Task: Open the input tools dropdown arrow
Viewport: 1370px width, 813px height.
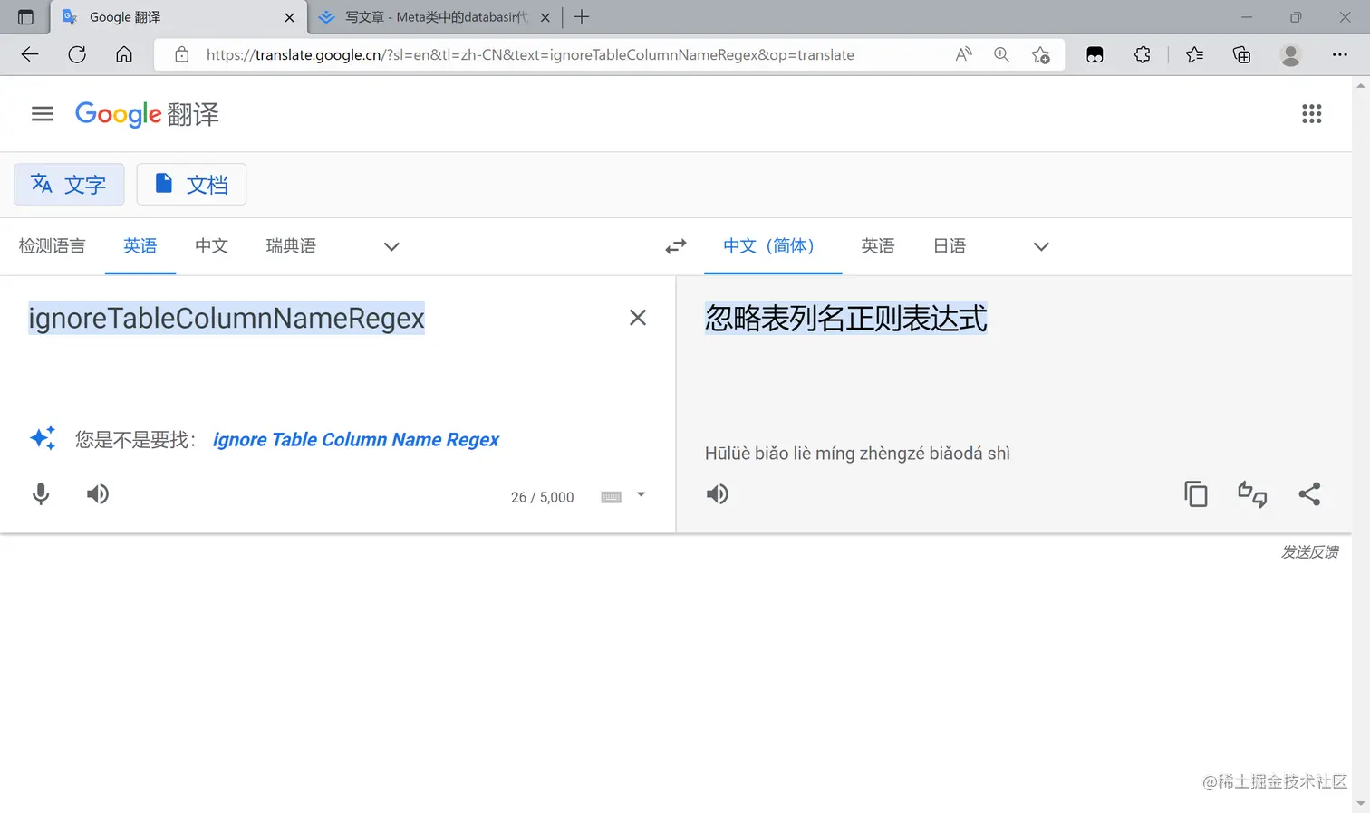Action: pos(641,495)
